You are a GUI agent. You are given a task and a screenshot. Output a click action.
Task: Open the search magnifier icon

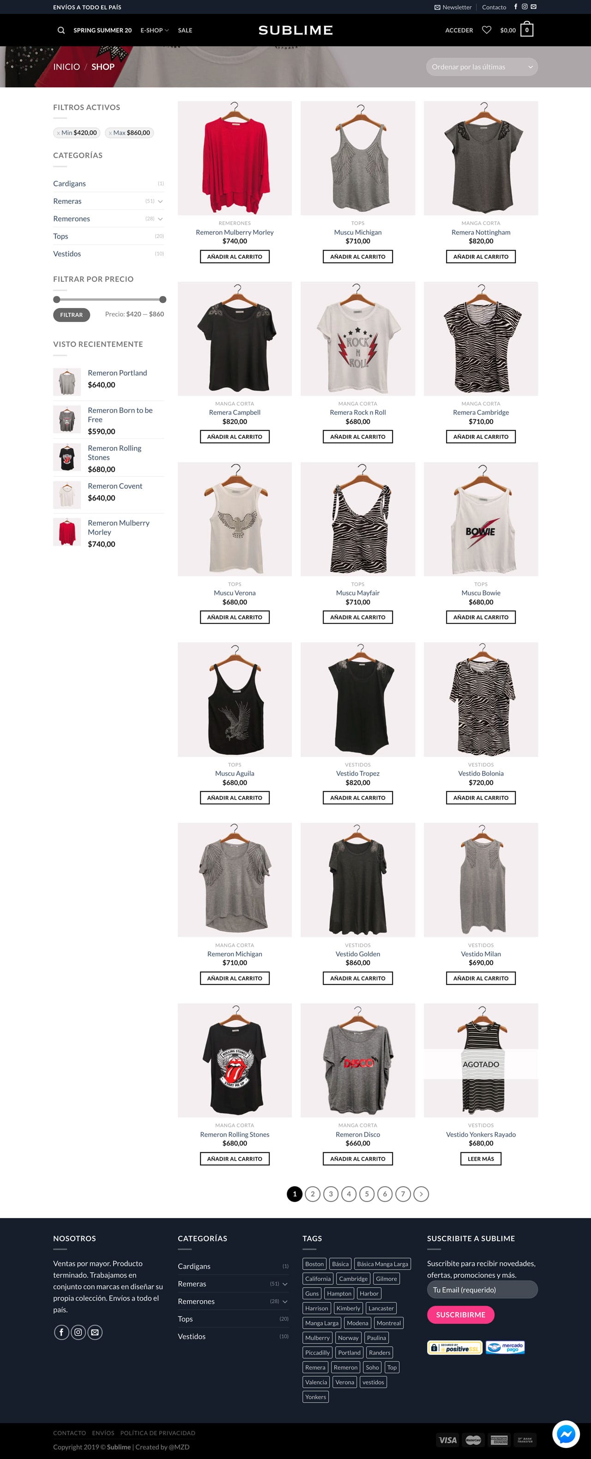[x=61, y=30]
